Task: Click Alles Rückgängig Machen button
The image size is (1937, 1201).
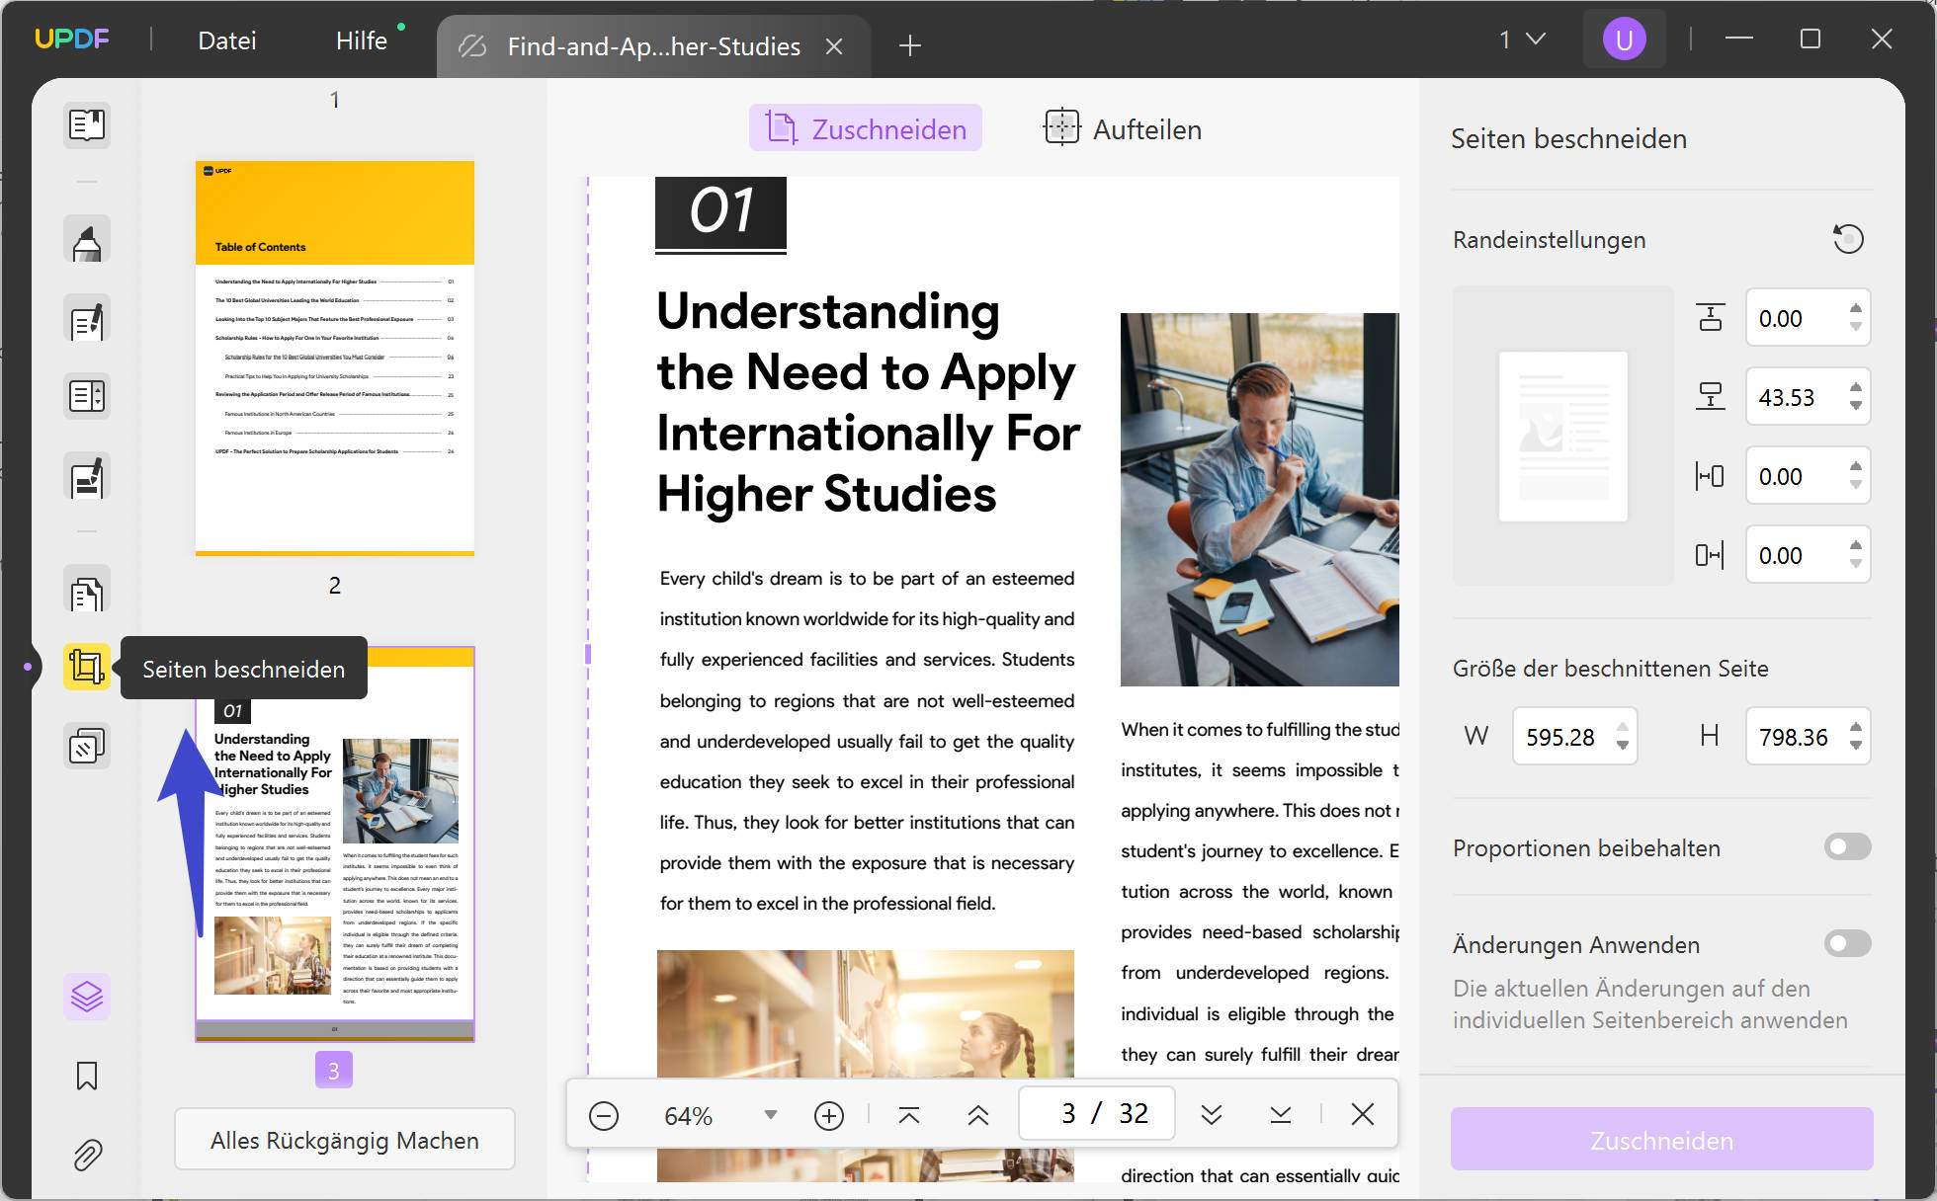Action: coord(345,1140)
